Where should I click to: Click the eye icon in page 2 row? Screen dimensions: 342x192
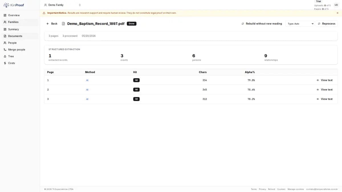coord(318,90)
